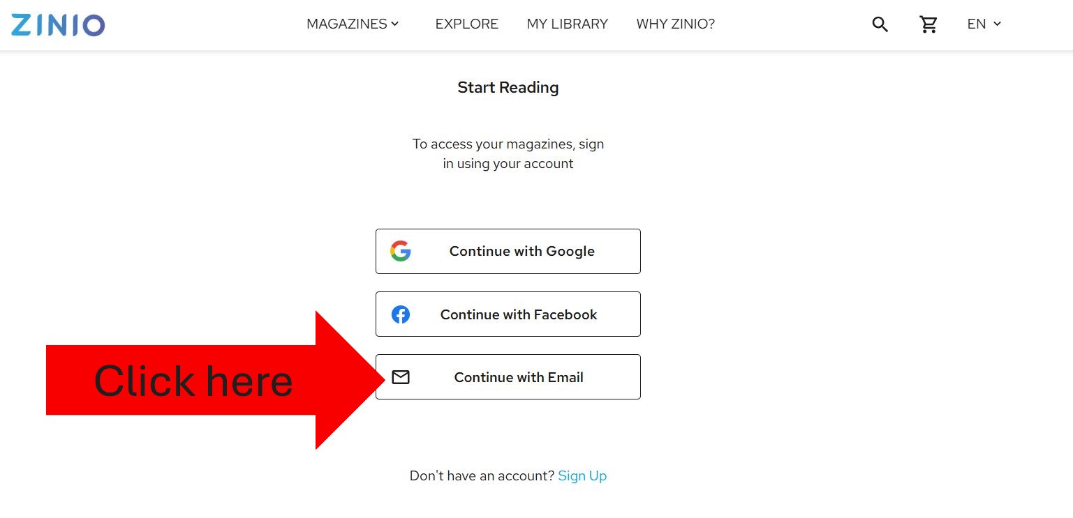The width and height of the screenshot is (1073, 518).
Task: Expand the chevron beside EN
Action: tap(997, 24)
